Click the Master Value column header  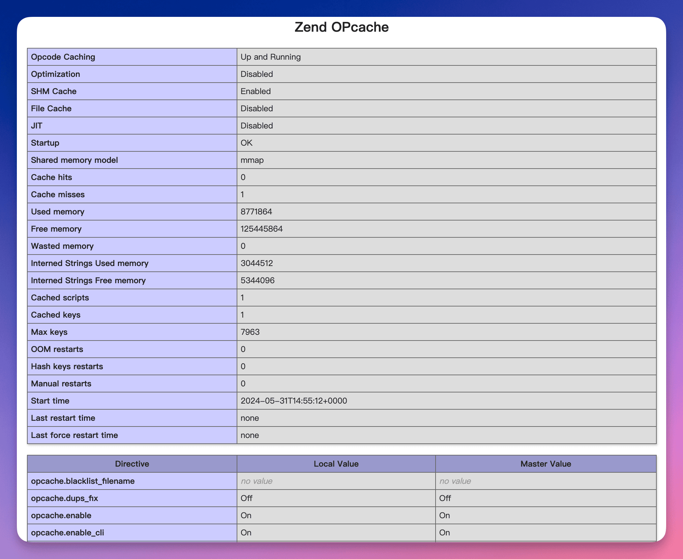[546, 464]
